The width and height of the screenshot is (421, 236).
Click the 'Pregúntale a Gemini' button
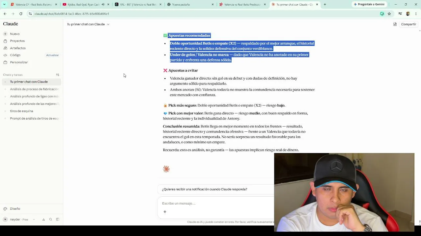(369, 5)
